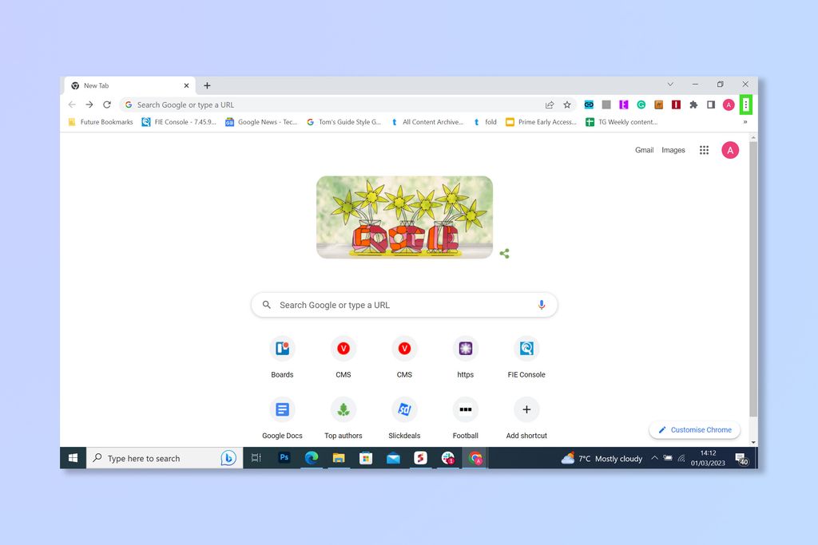This screenshot has width=818, height=545.
Task: Open Chrome three-dot menu
Action: click(745, 105)
